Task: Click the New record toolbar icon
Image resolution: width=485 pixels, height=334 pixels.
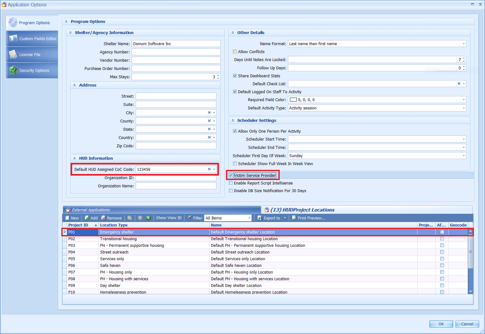Action: pos(67,218)
